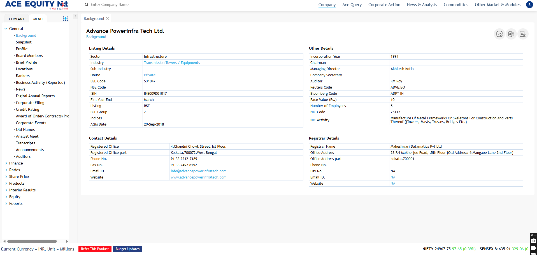The height and width of the screenshot is (255, 537).
Task: Expand the Finance tree section
Action: [x=6, y=163]
